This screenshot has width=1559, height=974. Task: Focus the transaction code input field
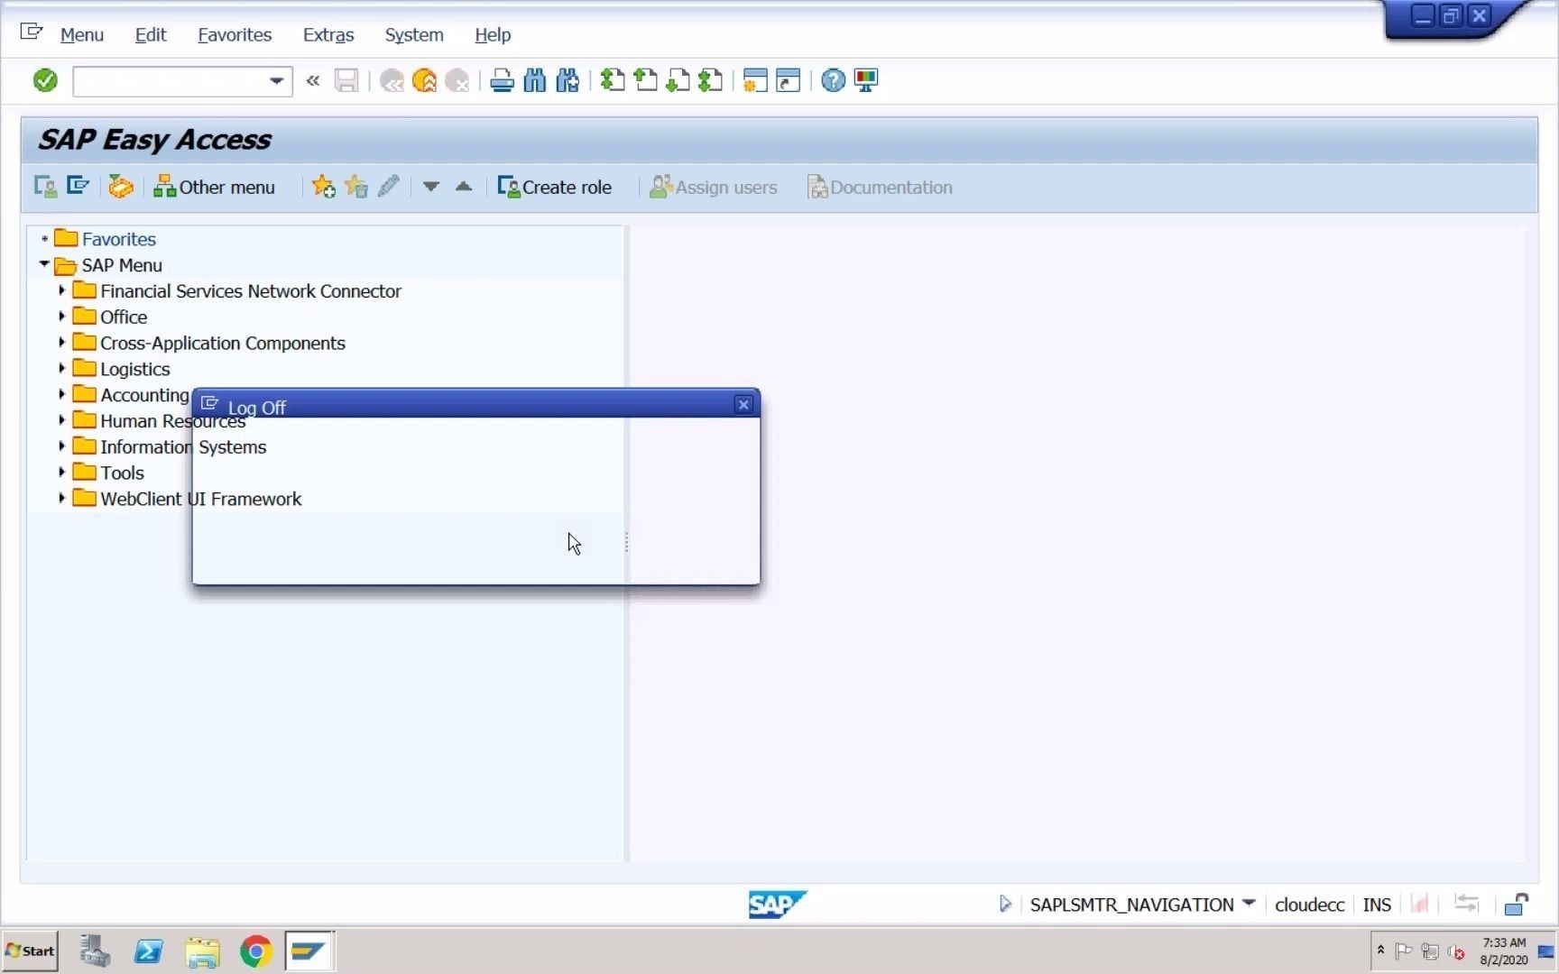171,81
